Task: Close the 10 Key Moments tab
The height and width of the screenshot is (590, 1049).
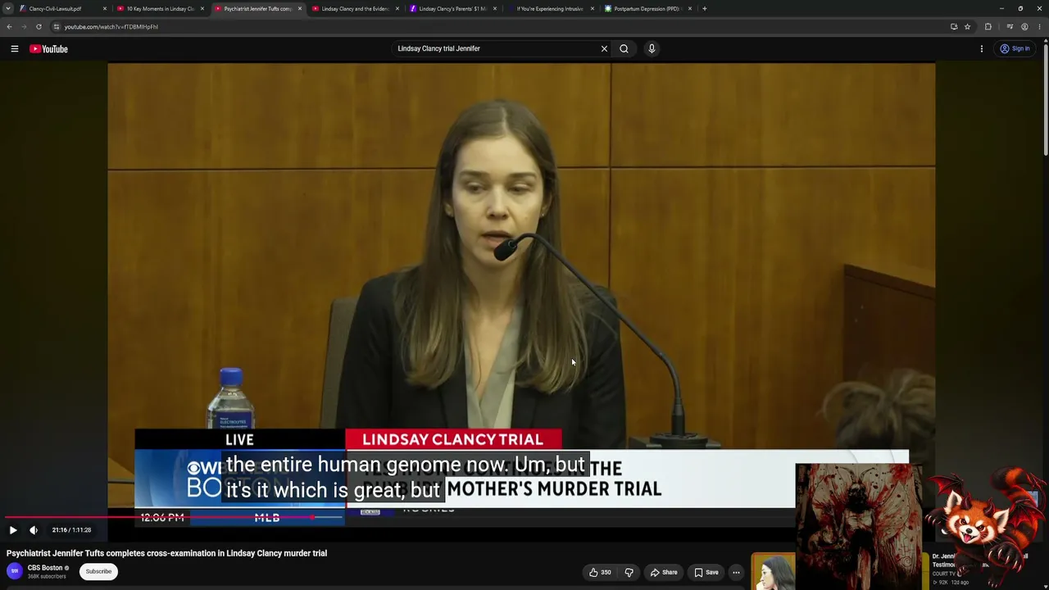Action: pyautogui.click(x=202, y=9)
